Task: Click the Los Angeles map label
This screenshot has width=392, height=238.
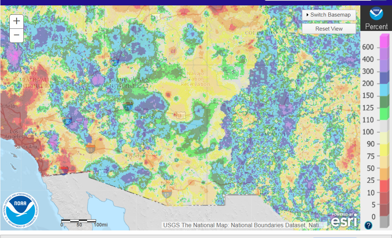Action: pos(14,134)
